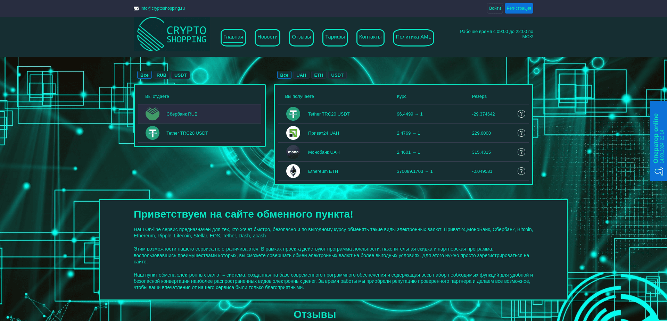This screenshot has height=321, width=667.
Task: Expand details for the Приват24 UAH row
Action: [521, 133]
